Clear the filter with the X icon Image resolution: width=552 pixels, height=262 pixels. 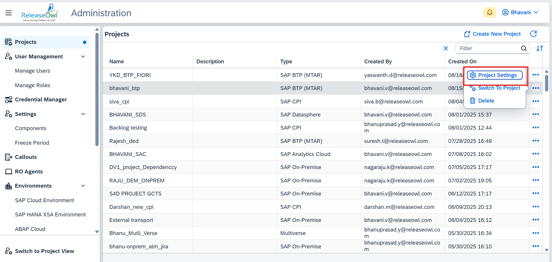coord(446,48)
